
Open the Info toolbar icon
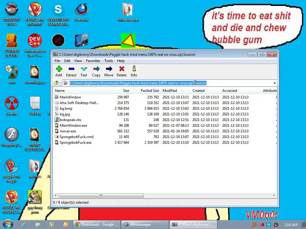[134, 71]
